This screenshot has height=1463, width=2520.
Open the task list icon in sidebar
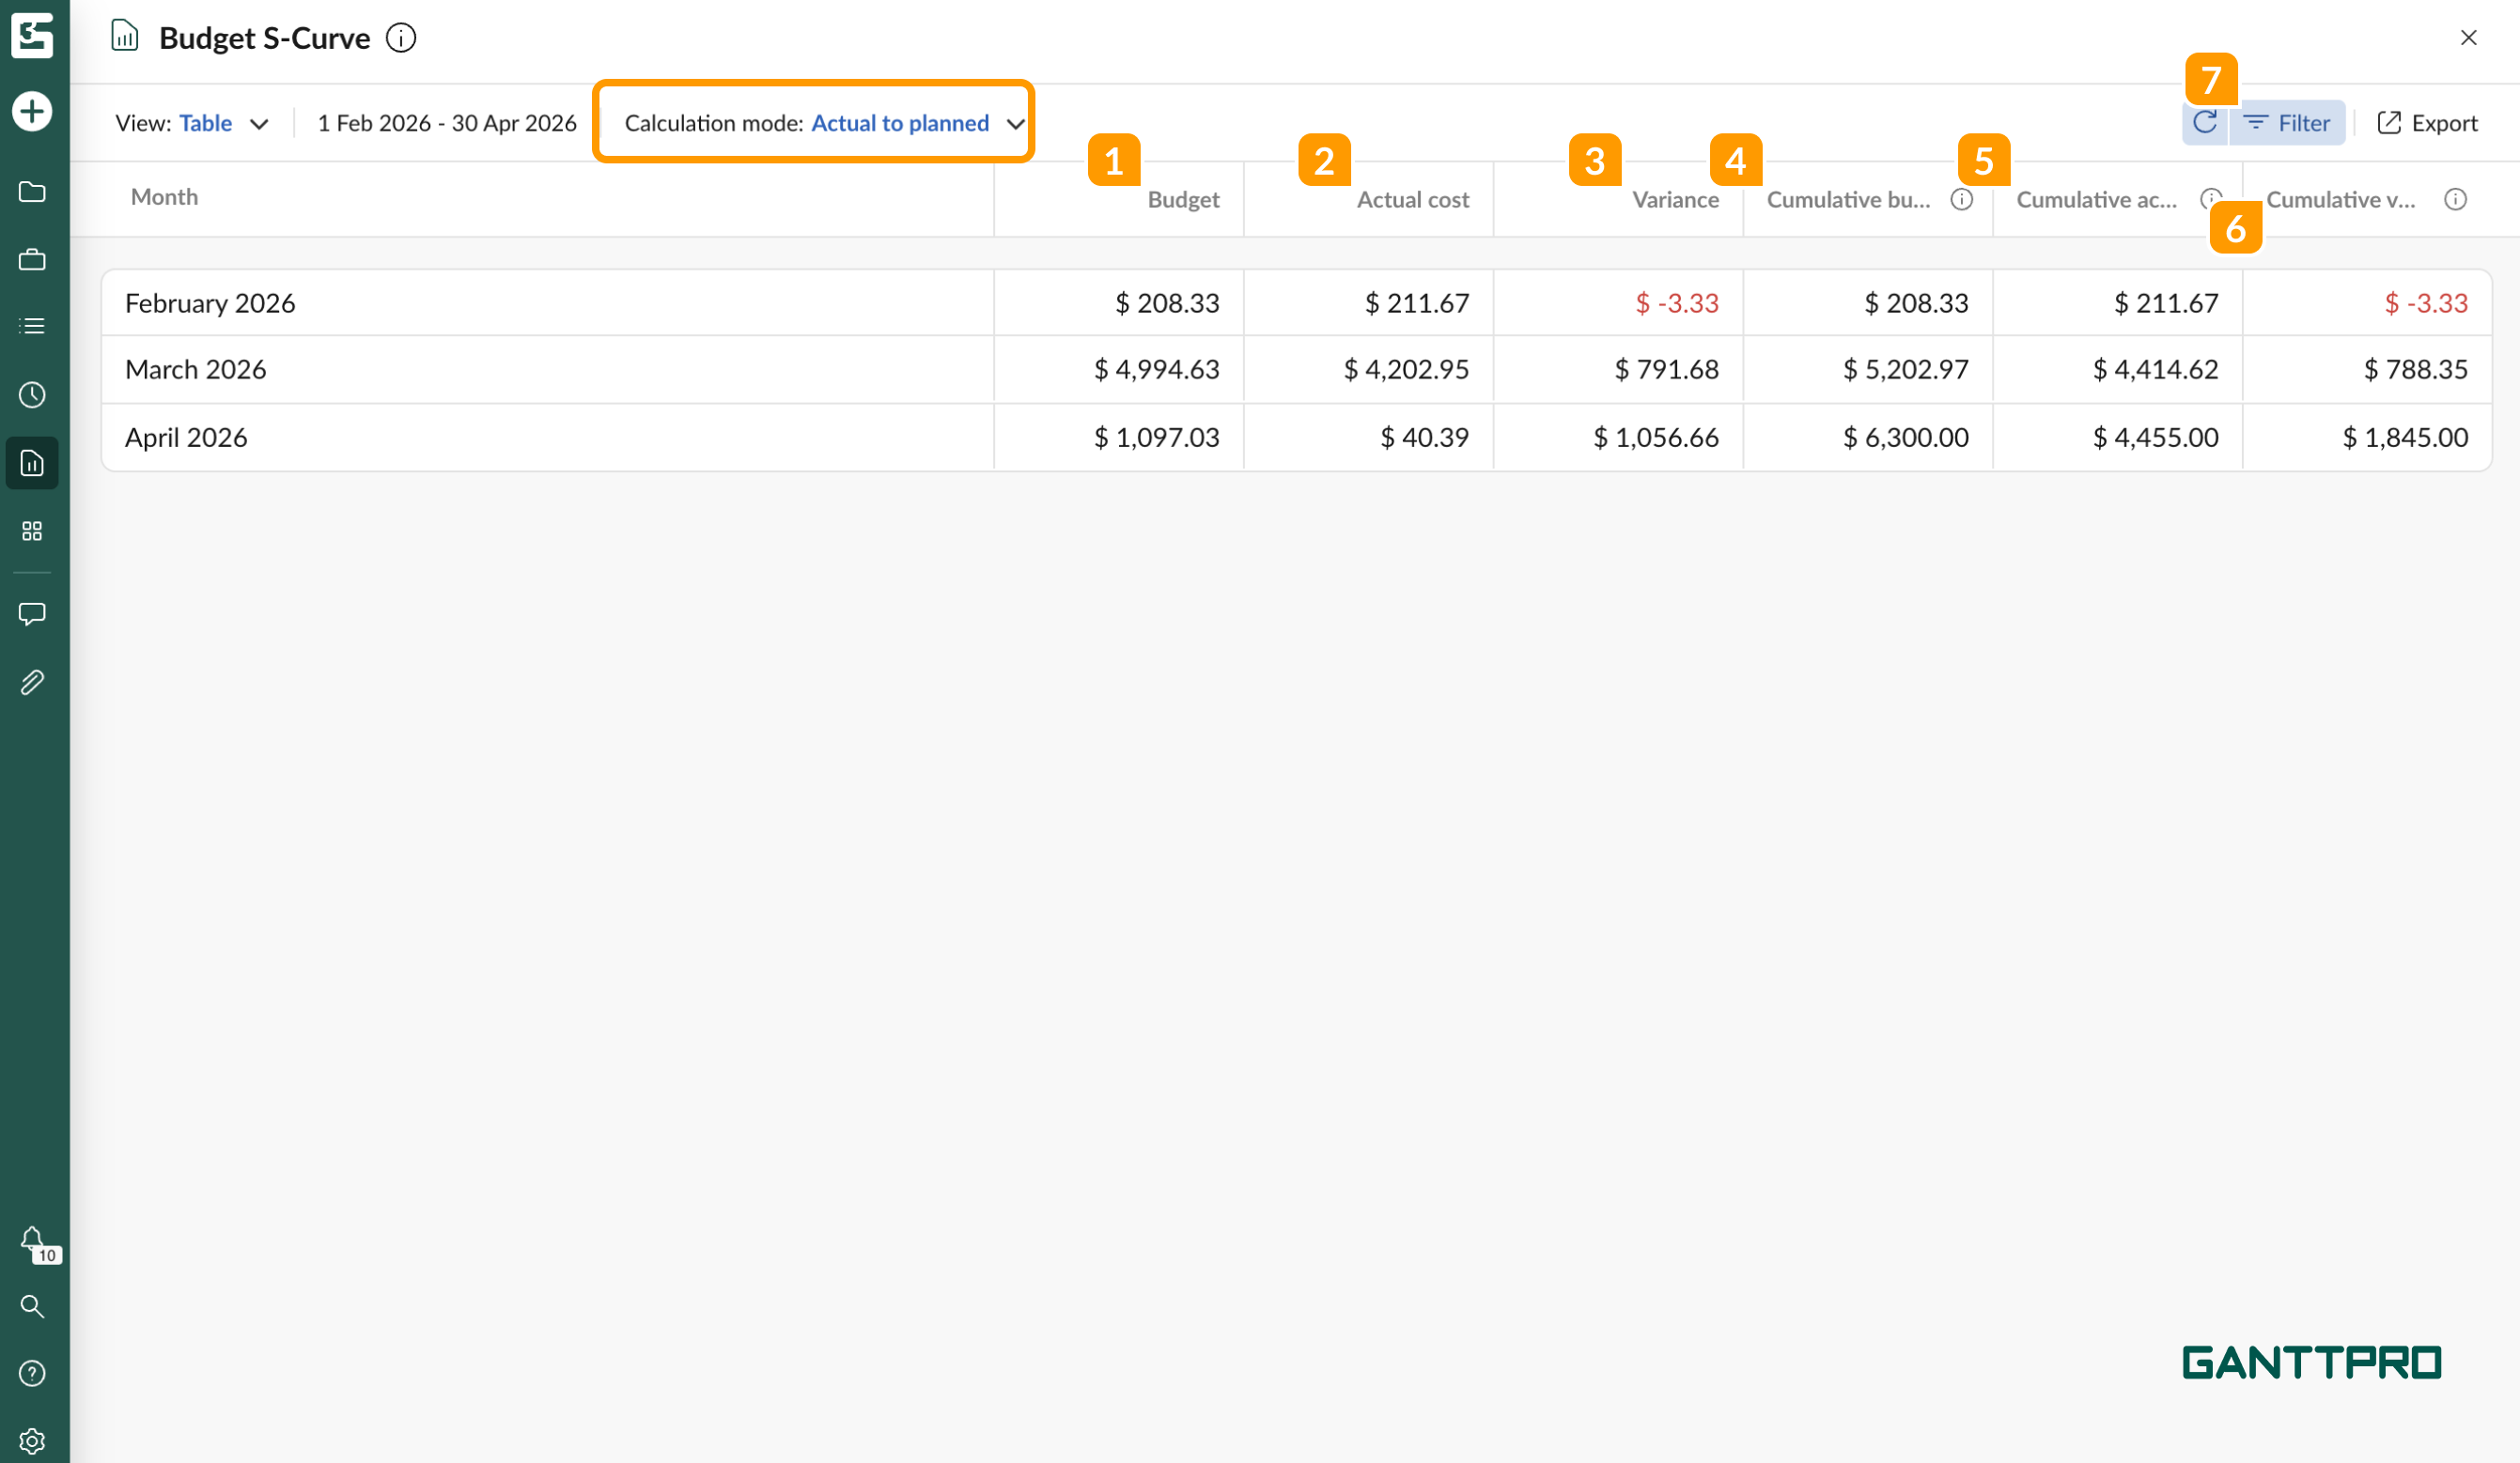click(32, 326)
